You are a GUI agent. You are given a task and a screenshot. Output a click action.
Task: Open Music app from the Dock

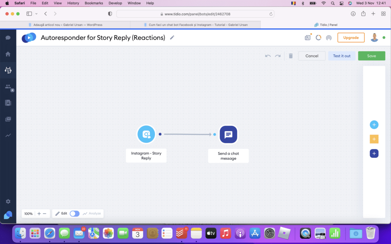[225, 233]
